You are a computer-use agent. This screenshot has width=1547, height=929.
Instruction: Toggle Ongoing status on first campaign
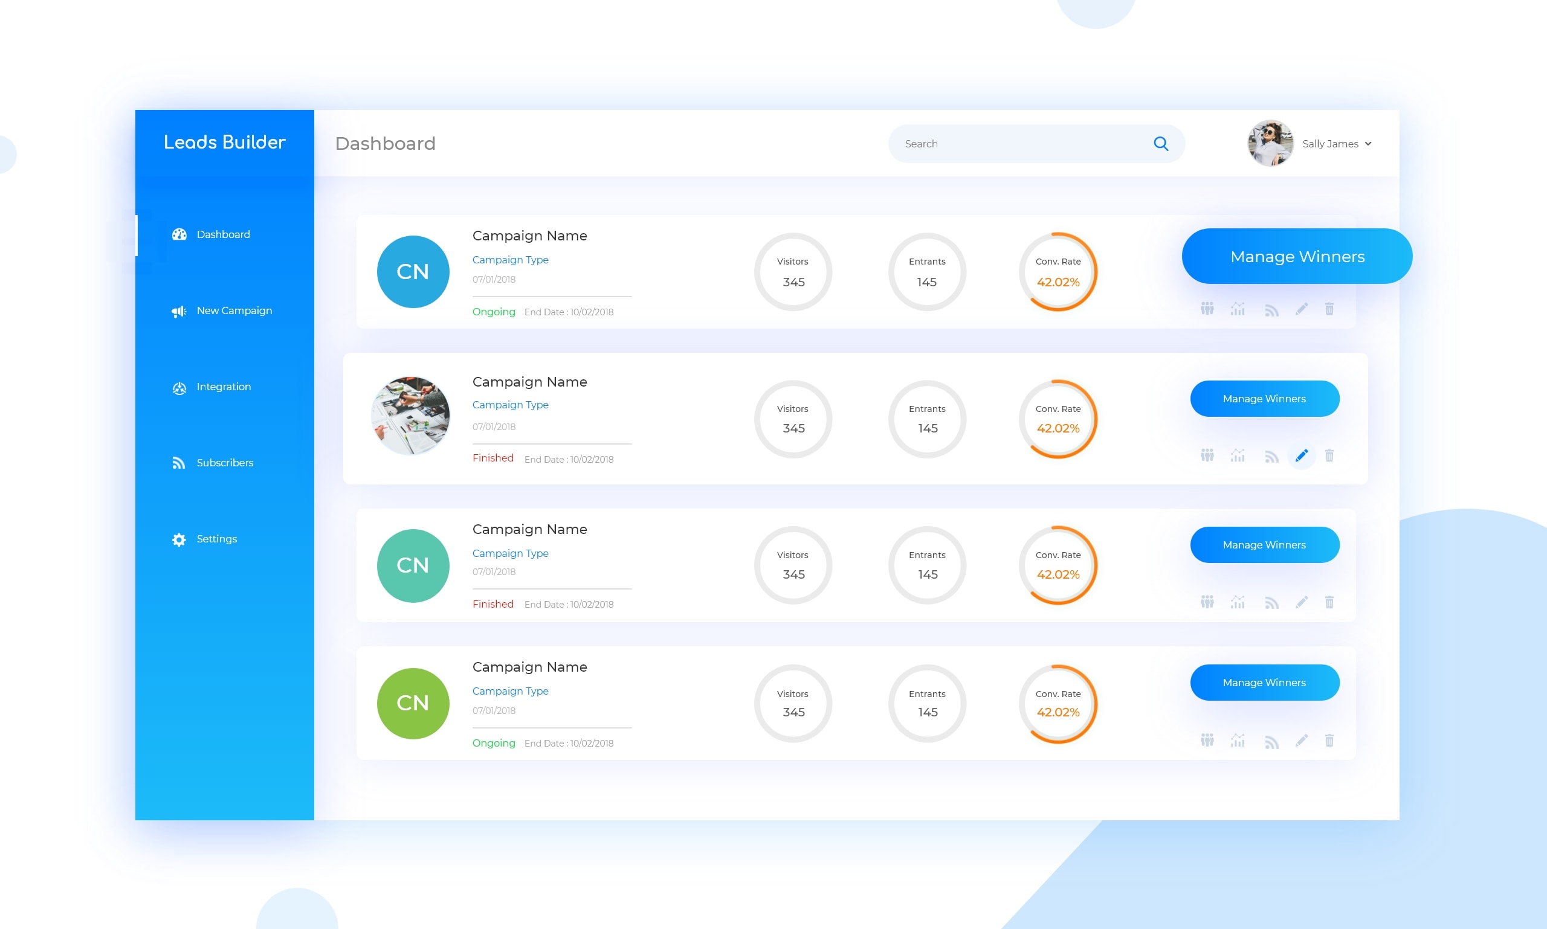click(493, 313)
